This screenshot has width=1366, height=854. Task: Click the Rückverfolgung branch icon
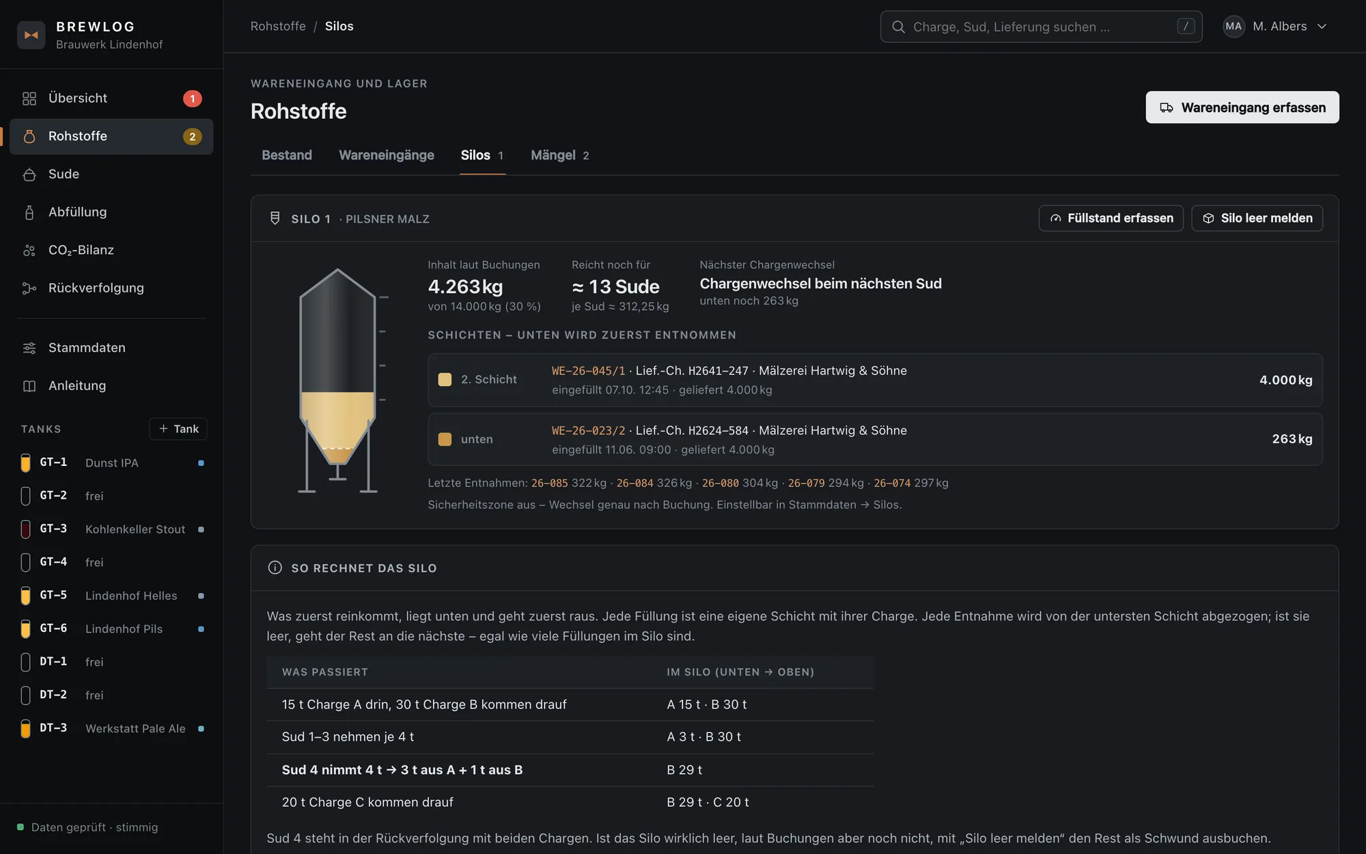point(29,288)
